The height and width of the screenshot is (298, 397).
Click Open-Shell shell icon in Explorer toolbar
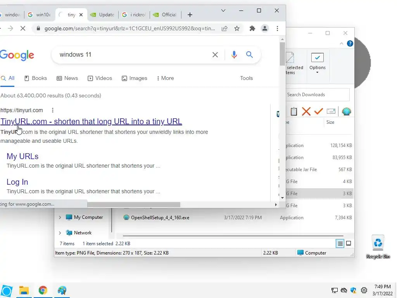point(346,111)
